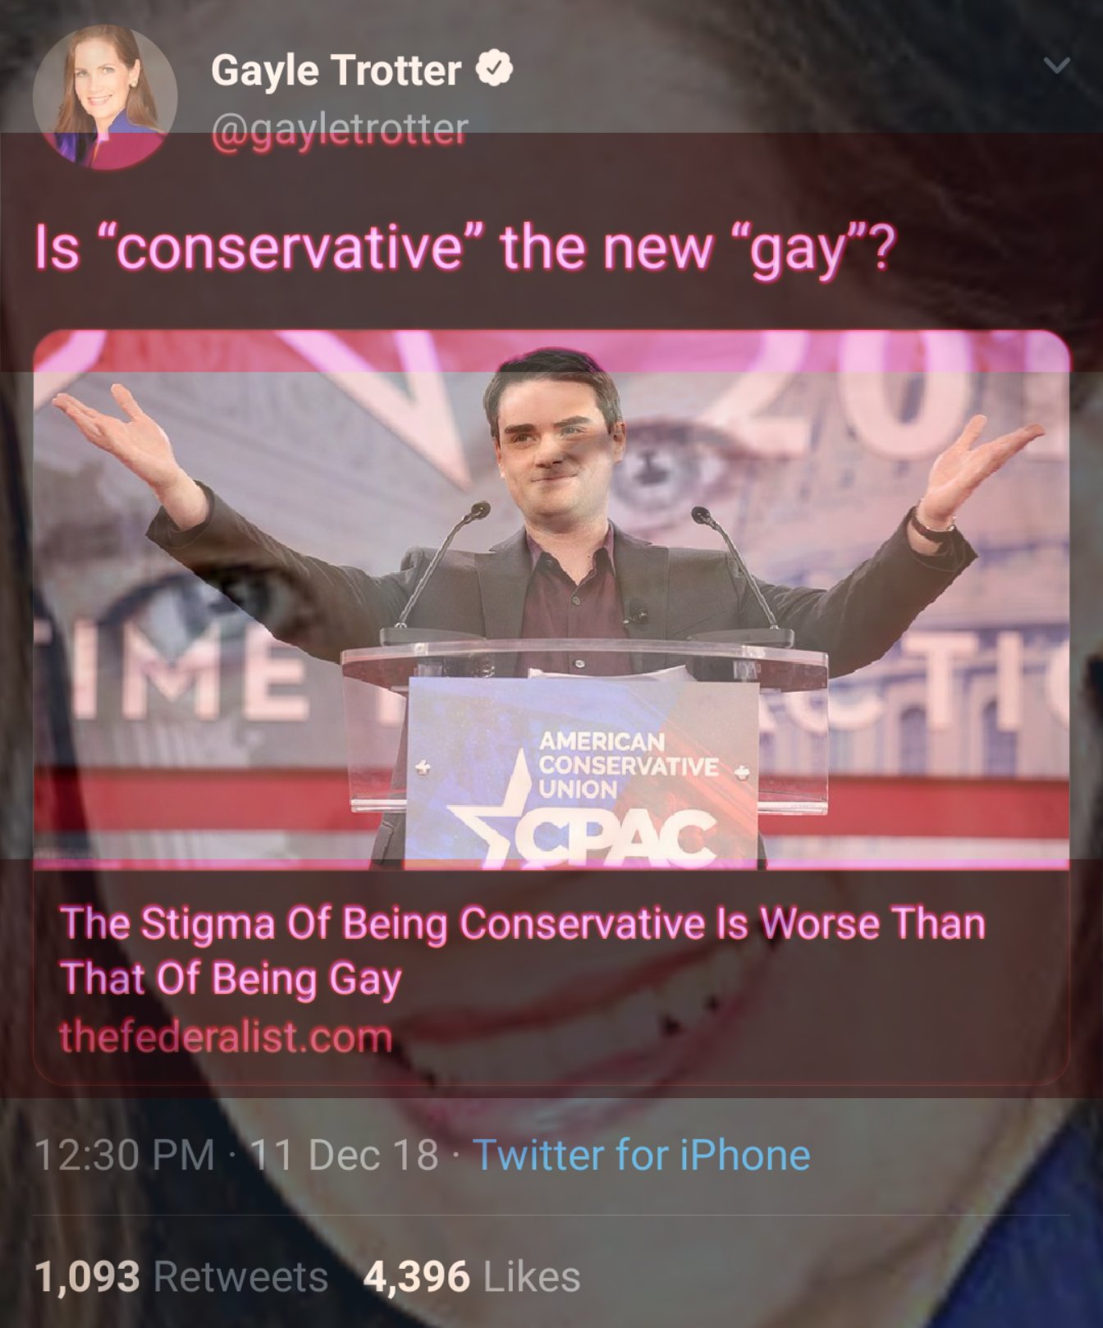Click the Gayle Trotter display name
Viewport: 1103px width, 1328px height.
tap(336, 71)
